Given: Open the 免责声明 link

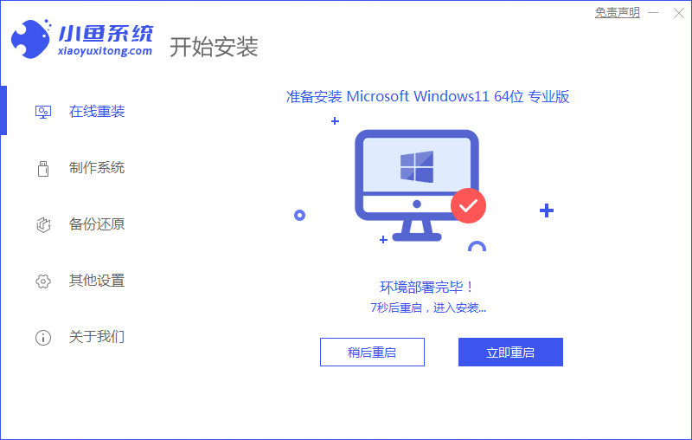Looking at the screenshot, I should (x=617, y=12).
